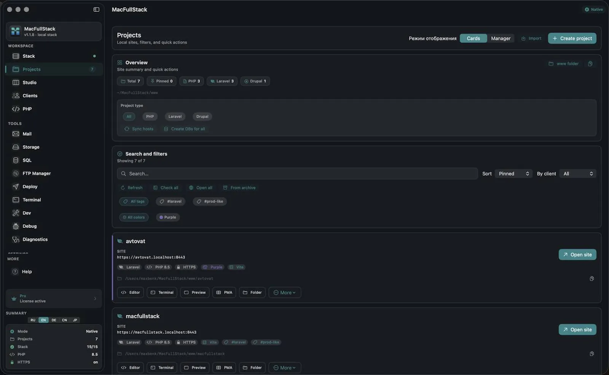Click the Pinned 0 summary chip

[162, 81]
